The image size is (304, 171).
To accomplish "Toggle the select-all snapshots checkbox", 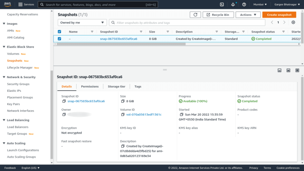I will click(59, 31).
